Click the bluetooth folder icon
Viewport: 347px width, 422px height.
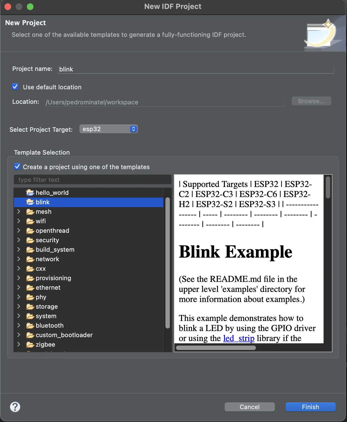[x=30, y=326]
